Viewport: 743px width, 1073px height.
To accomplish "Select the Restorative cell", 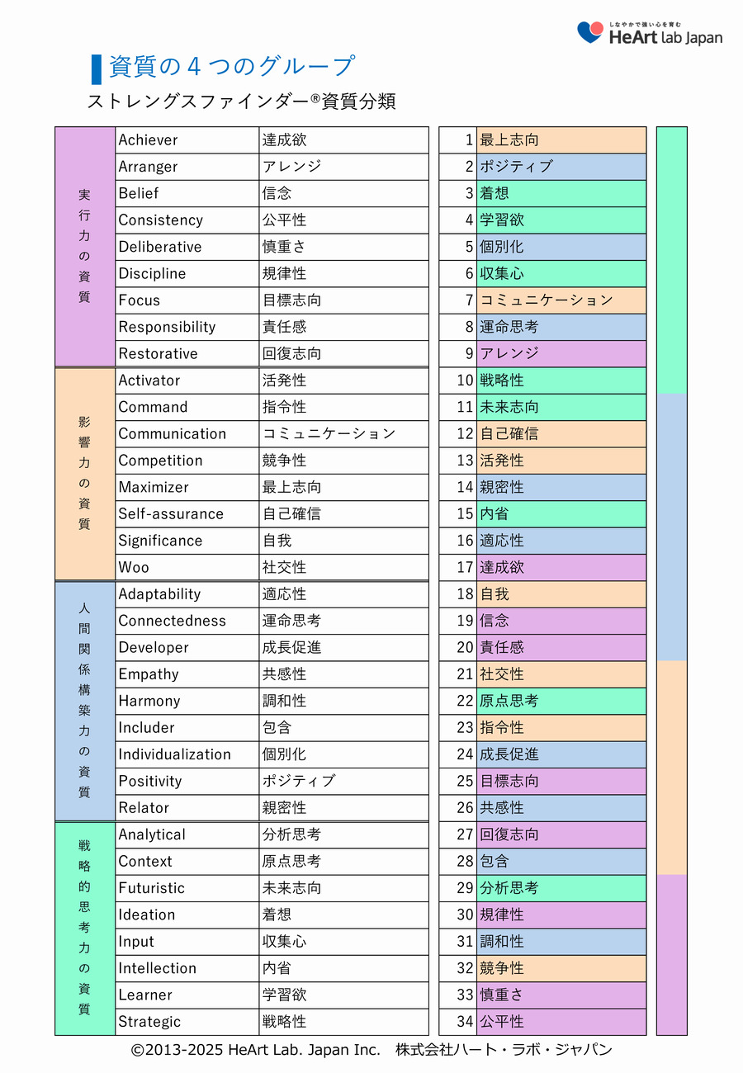I will [187, 353].
